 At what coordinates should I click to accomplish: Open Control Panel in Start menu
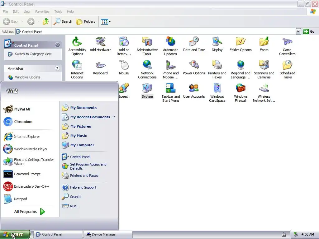tap(89, 157)
